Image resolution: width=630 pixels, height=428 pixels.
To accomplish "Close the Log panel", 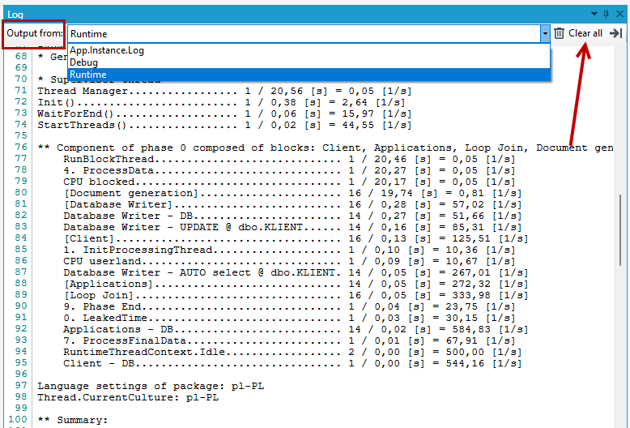I will tap(619, 14).
